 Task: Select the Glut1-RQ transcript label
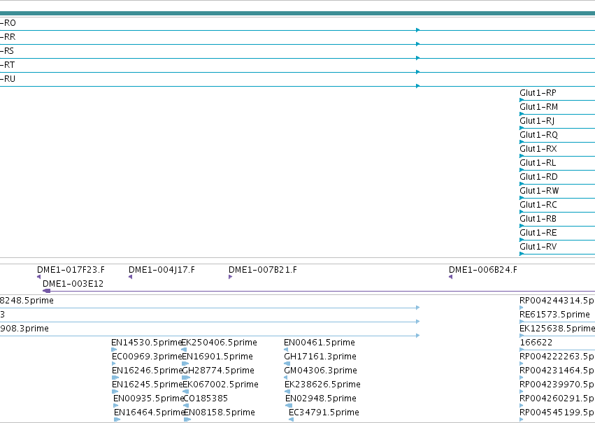(x=538, y=135)
